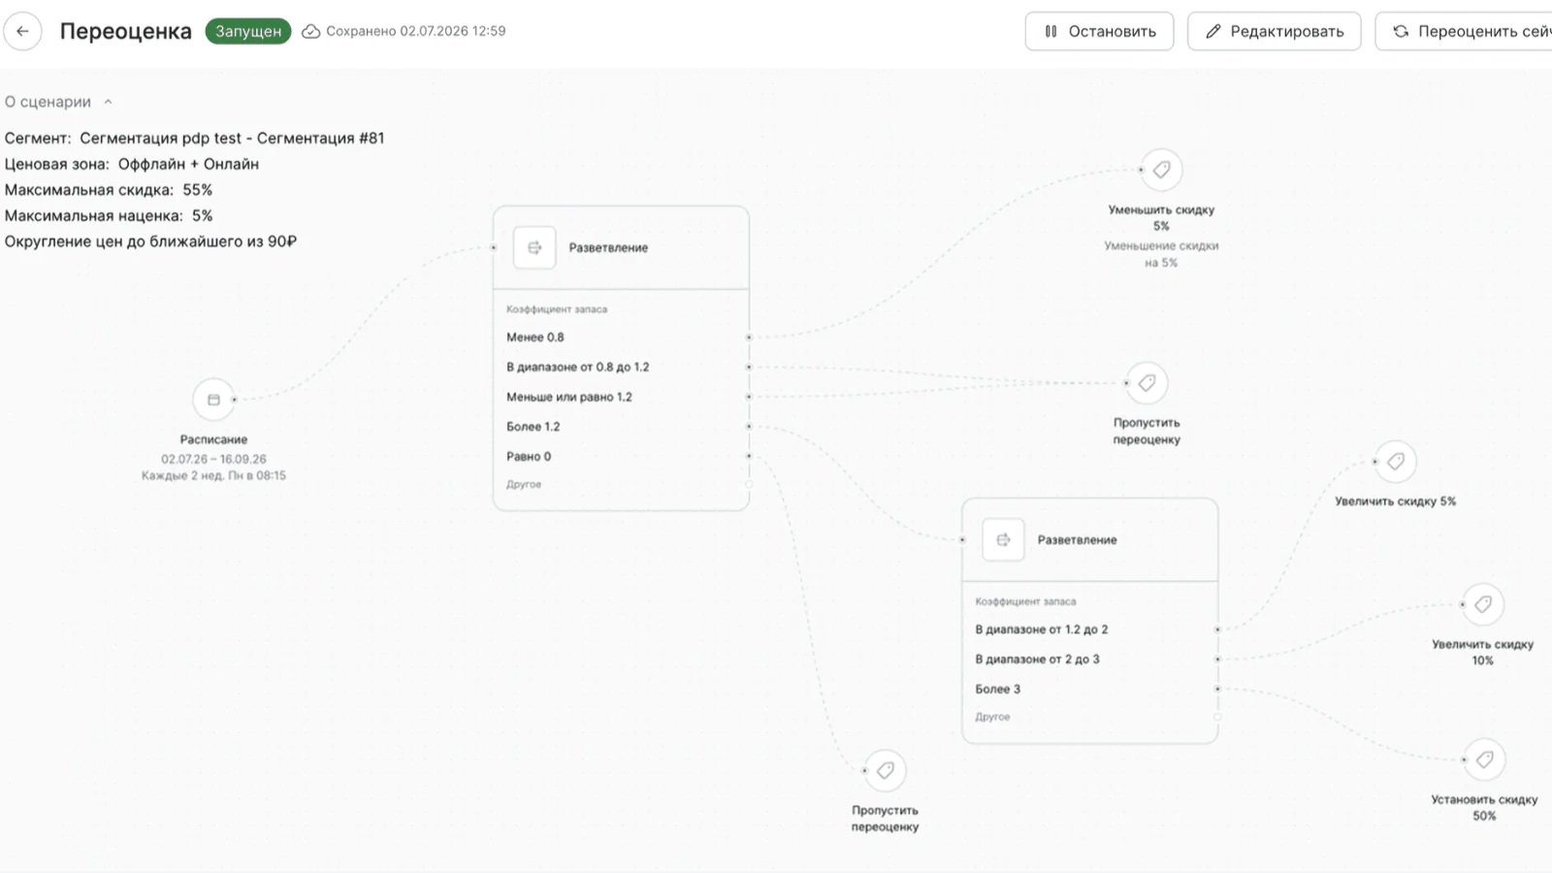
Task: Select the second Разветвление branch icon
Action: pyautogui.click(x=1003, y=539)
